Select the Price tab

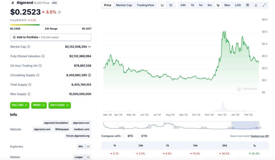(107, 5)
